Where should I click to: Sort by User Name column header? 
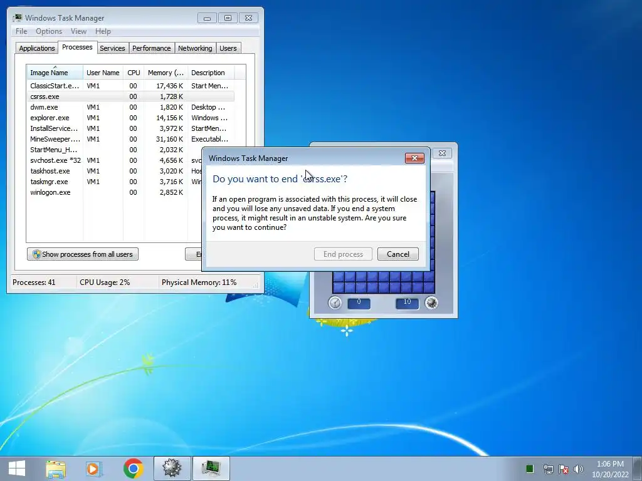pos(103,73)
